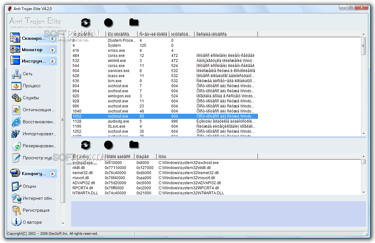
Task: Select the wininit.exe process row
Action: pyautogui.click(x=165, y=61)
